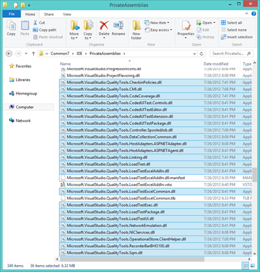
Task: Click Common7 in the address path
Action: click(x=60, y=54)
